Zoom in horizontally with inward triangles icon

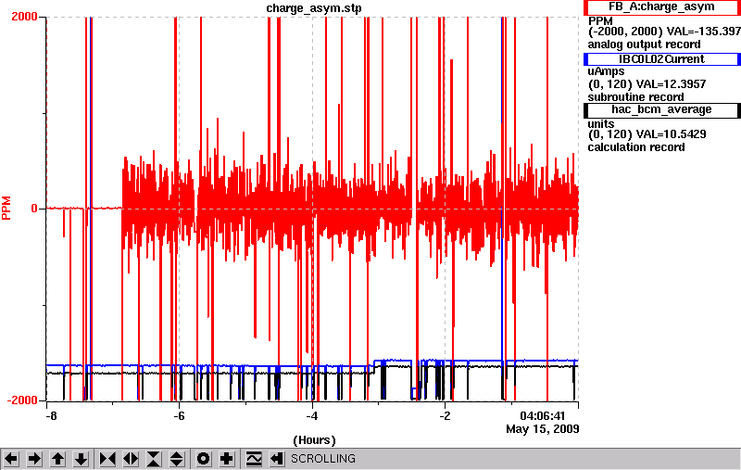[107, 459]
